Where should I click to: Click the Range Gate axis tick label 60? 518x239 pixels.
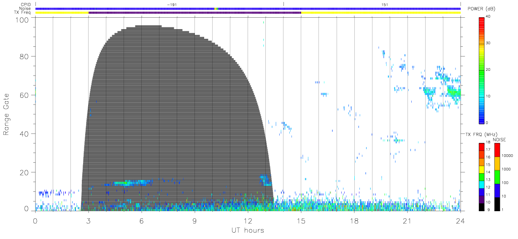(x=25, y=95)
